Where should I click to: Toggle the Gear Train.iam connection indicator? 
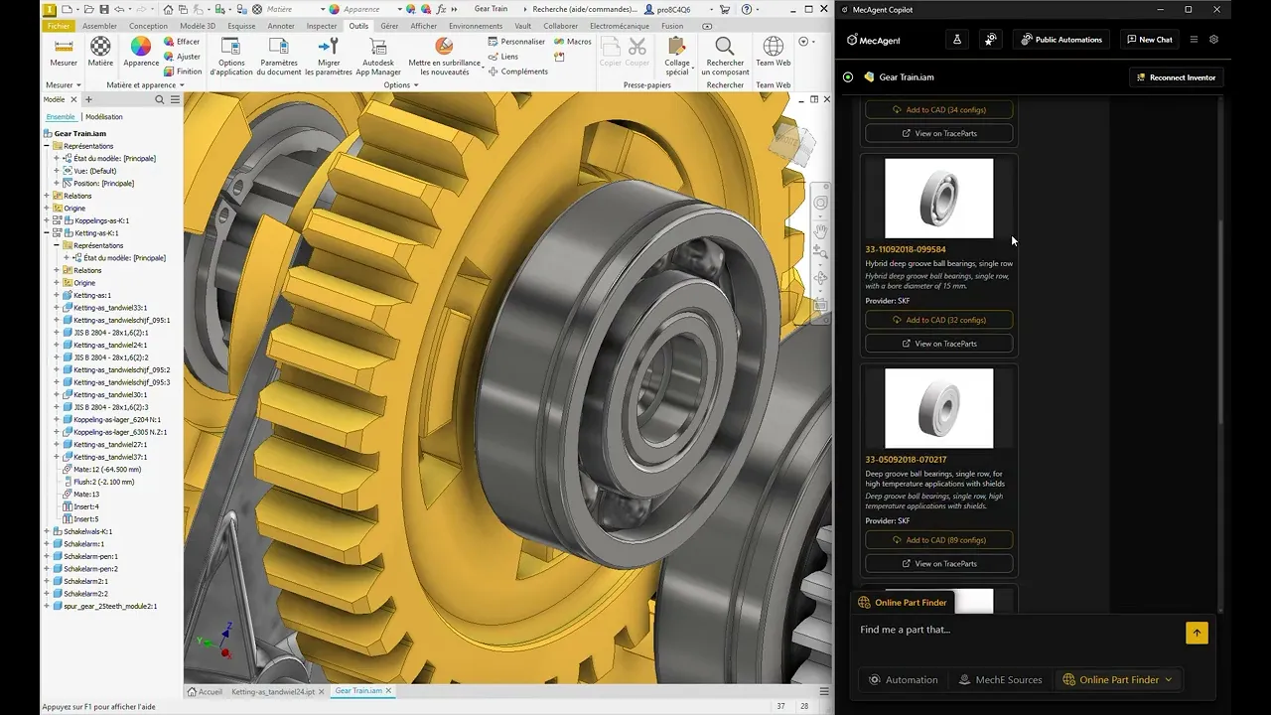[848, 76]
